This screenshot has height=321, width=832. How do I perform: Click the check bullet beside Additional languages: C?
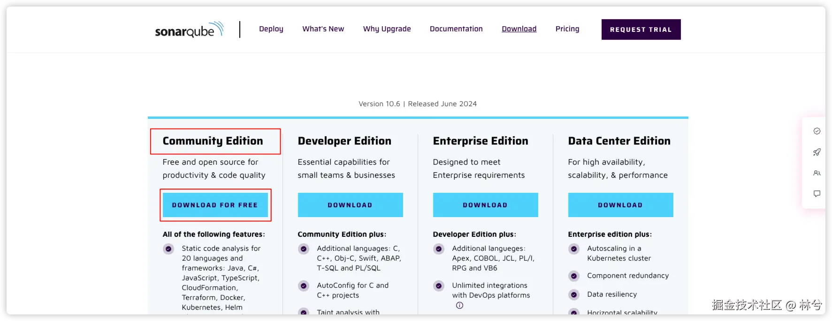(304, 249)
